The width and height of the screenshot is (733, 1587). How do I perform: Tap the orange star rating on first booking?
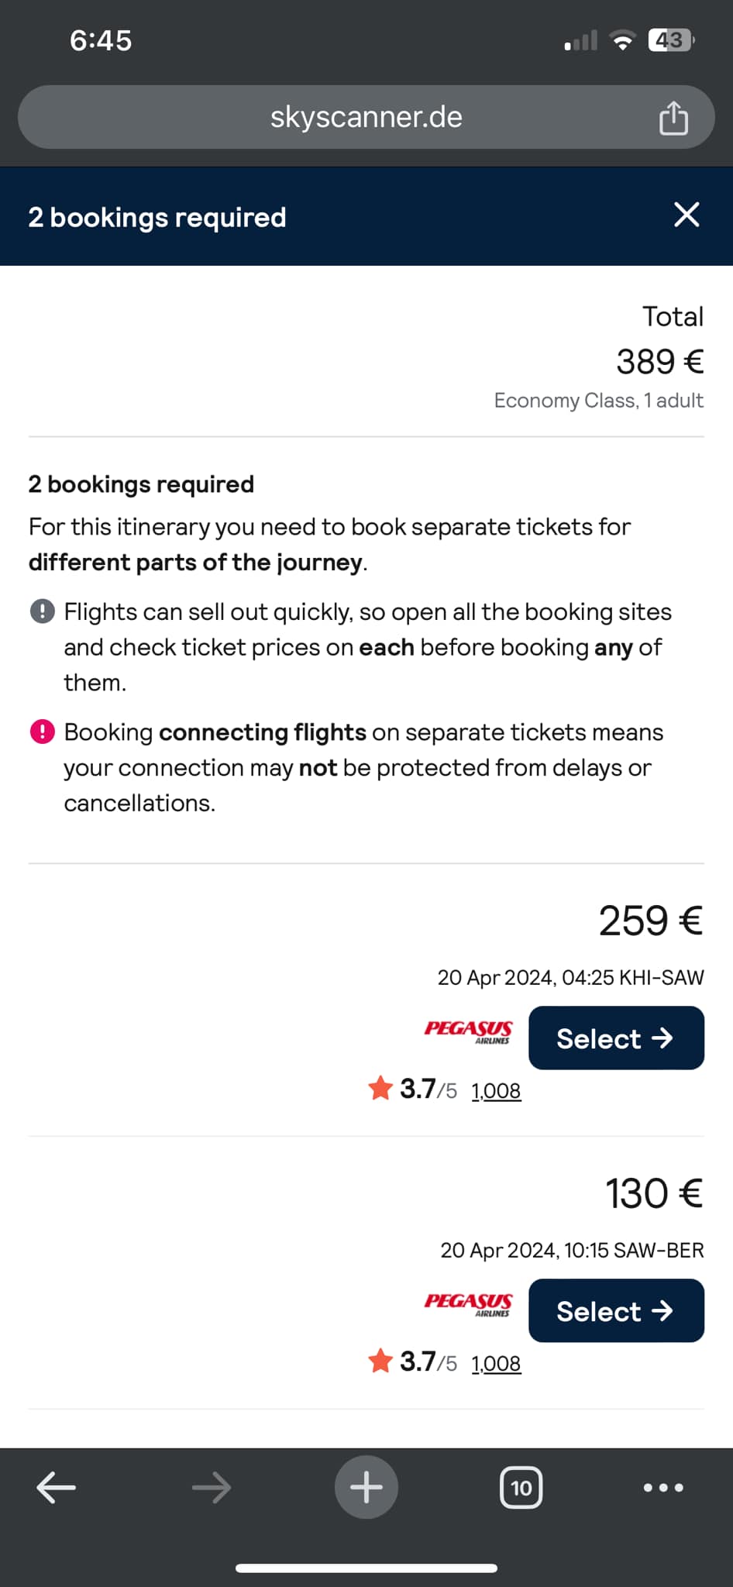click(380, 1088)
